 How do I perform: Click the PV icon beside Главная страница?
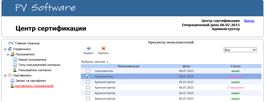(11, 43)
